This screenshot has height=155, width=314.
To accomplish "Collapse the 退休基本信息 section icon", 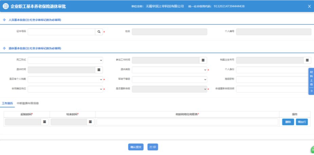I will (4, 48).
